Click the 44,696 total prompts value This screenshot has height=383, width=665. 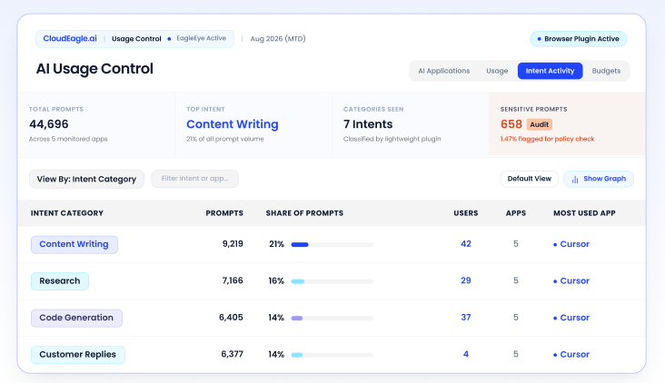[x=49, y=124]
